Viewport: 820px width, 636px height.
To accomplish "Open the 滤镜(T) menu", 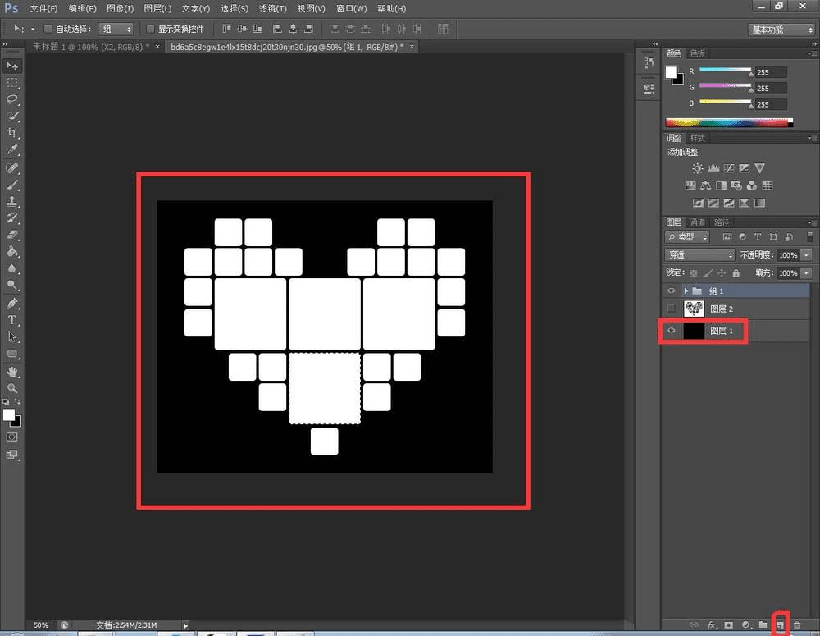I will click(272, 8).
